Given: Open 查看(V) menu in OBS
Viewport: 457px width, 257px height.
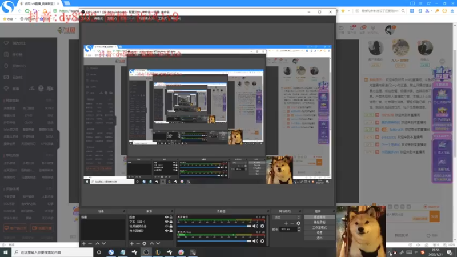Looking at the screenshot, I should click(x=111, y=18).
